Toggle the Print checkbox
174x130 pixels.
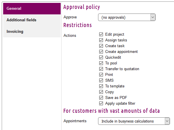tap(101, 75)
